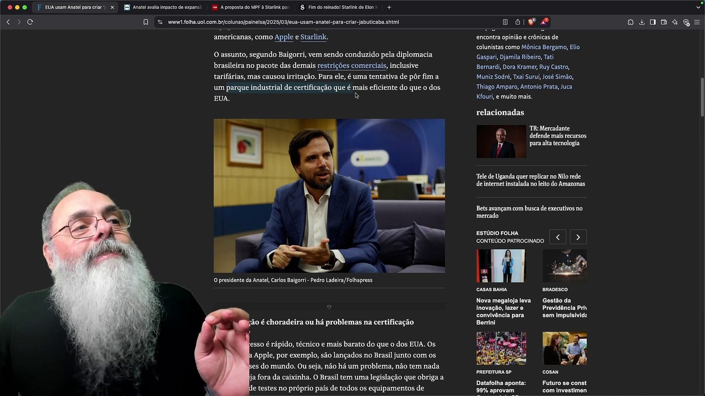The width and height of the screenshot is (705, 396).
Task: Open reader mode icon in the address bar
Action: click(x=505, y=22)
